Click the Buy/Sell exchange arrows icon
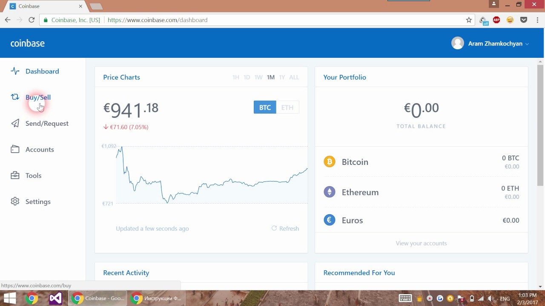 15,97
